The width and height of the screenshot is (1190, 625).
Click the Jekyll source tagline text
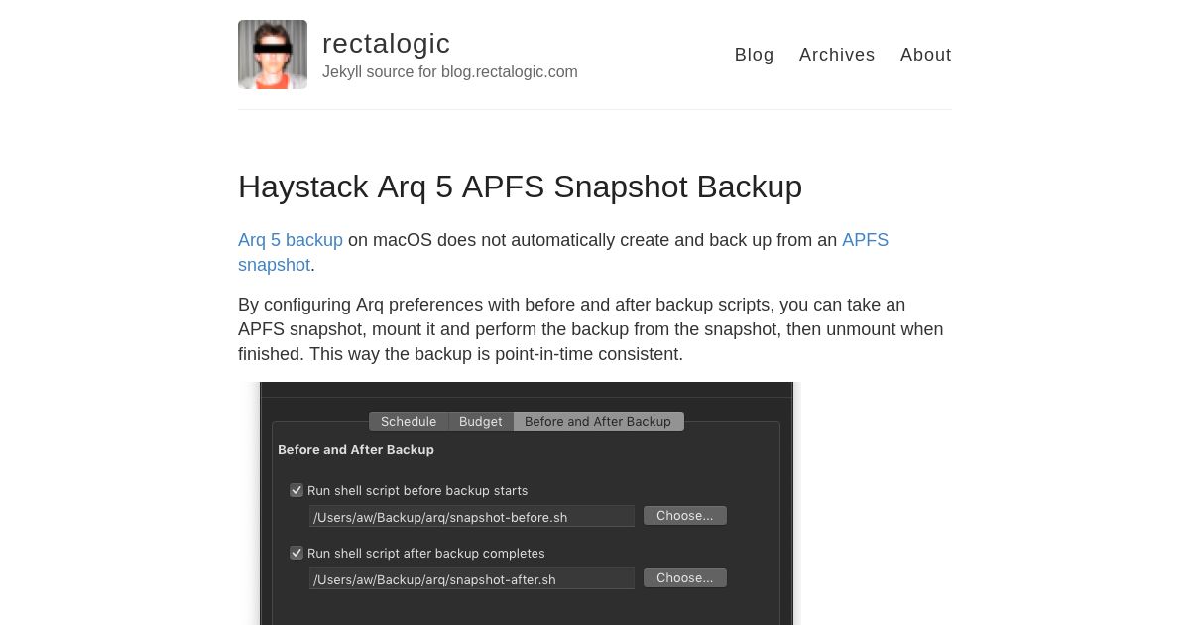point(450,72)
